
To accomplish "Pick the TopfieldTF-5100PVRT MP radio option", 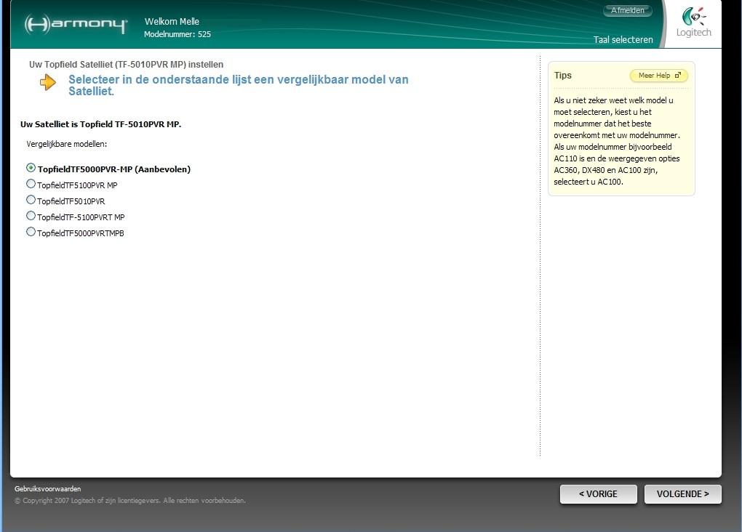I will pyautogui.click(x=31, y=216).
